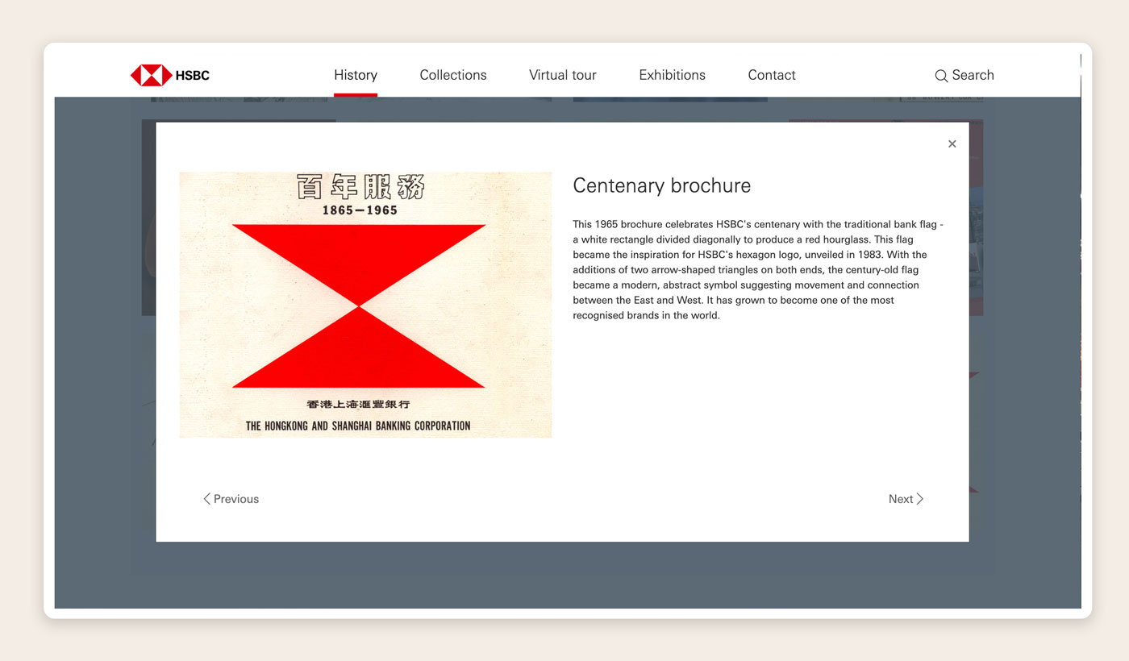1129x661 pixels.
Task: Click the dimmed backdrop below the dialog
Action: tap(564, 576)
